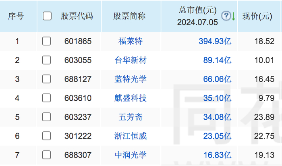Click the current price 23.89

tap(264, 117)
